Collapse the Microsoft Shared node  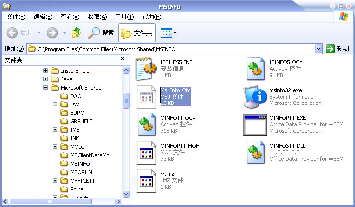tap(46, 88)
